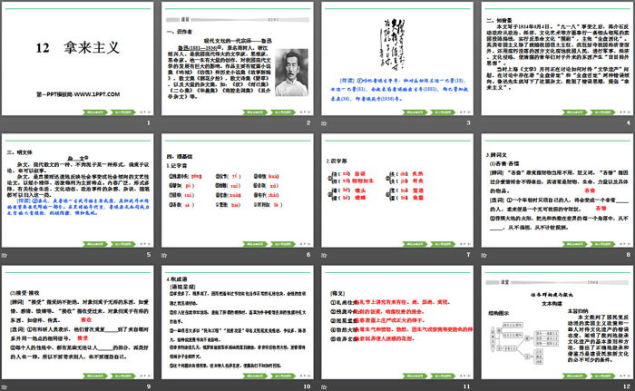
Task: Click the slide number 7 label
Action: coord(468,254)
